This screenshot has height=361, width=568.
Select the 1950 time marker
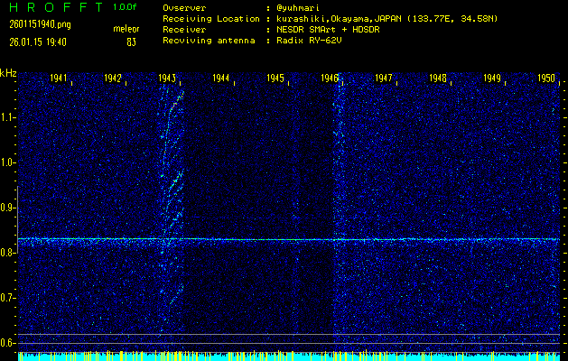pos(545,79)
